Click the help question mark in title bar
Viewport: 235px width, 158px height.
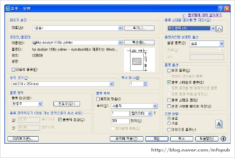point(221,9)
